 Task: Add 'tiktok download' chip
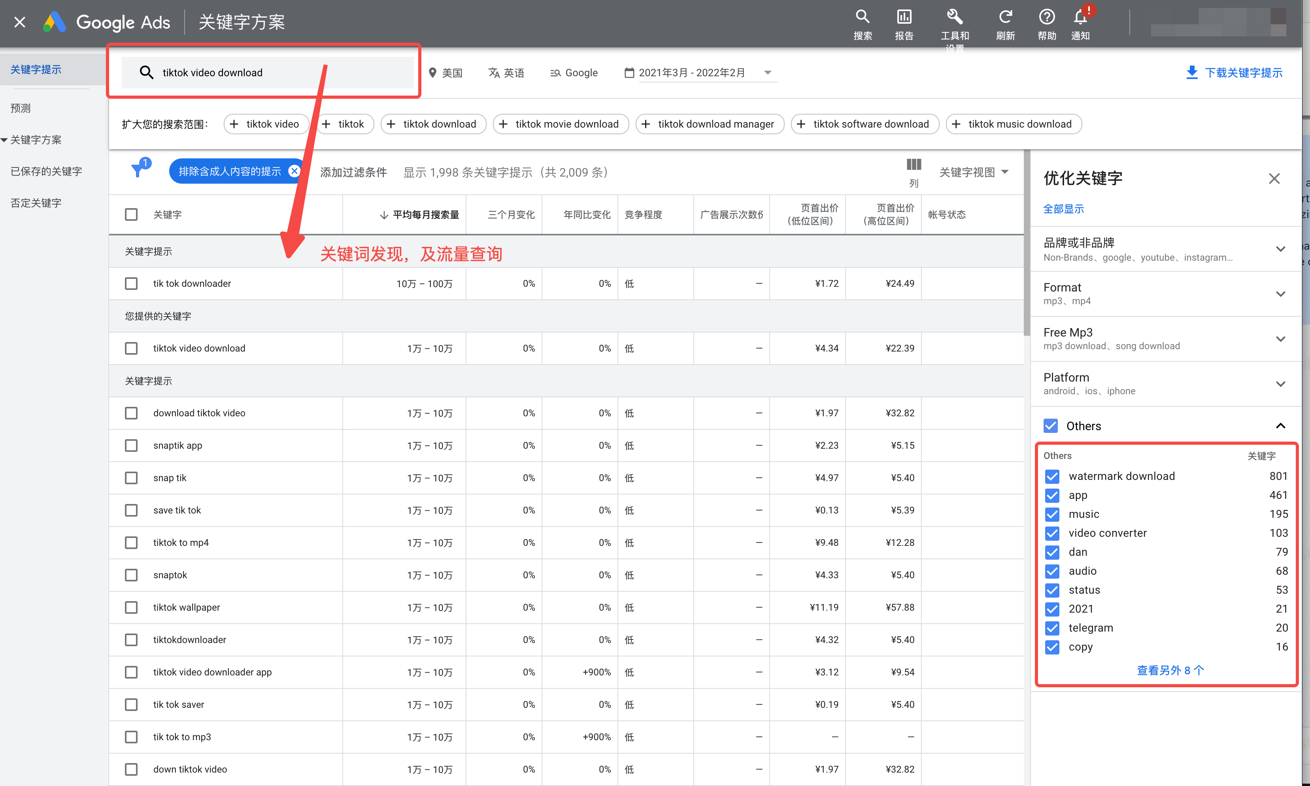(433, 124)
